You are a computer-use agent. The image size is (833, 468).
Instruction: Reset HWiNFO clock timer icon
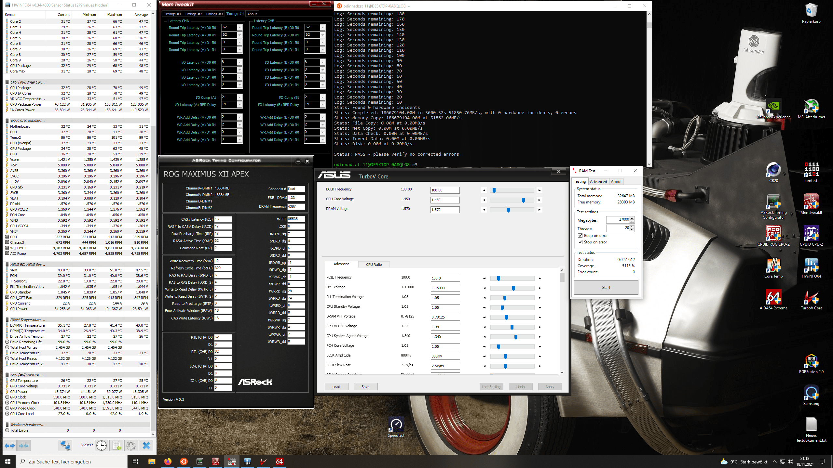102,445
